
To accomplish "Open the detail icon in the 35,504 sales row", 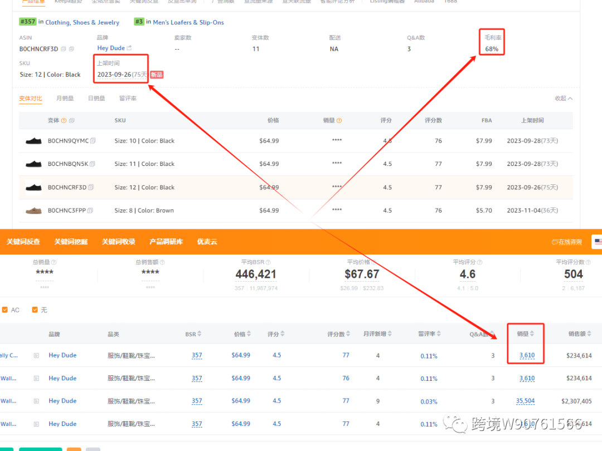I will click(x=36, y=401).
